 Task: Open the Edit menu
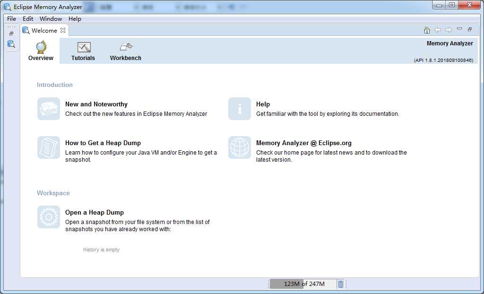coord(28,19)
